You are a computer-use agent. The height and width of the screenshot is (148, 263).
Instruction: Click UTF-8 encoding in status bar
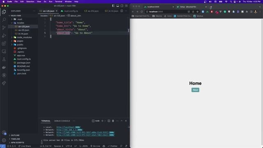(x=69, y=146)
